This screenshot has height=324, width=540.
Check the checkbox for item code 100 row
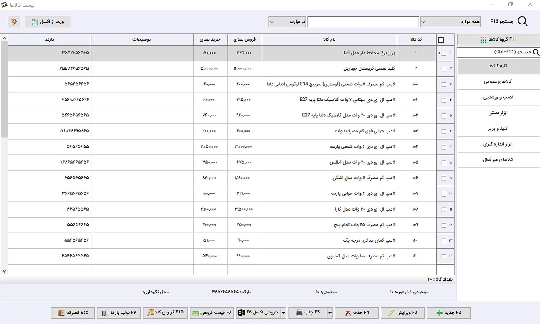[x=444, y=84]
